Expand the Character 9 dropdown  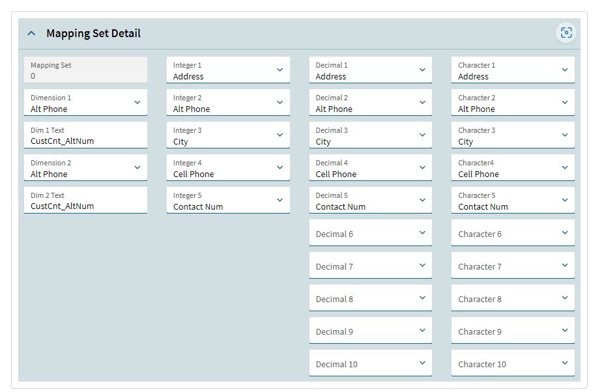tap(513, 331)
